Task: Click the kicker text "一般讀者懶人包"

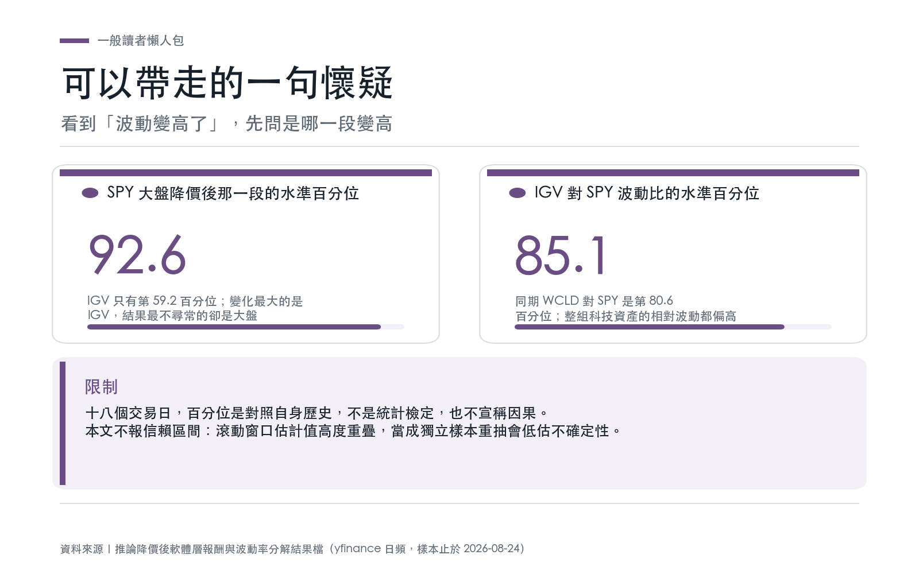Action: tap(141, 41)
